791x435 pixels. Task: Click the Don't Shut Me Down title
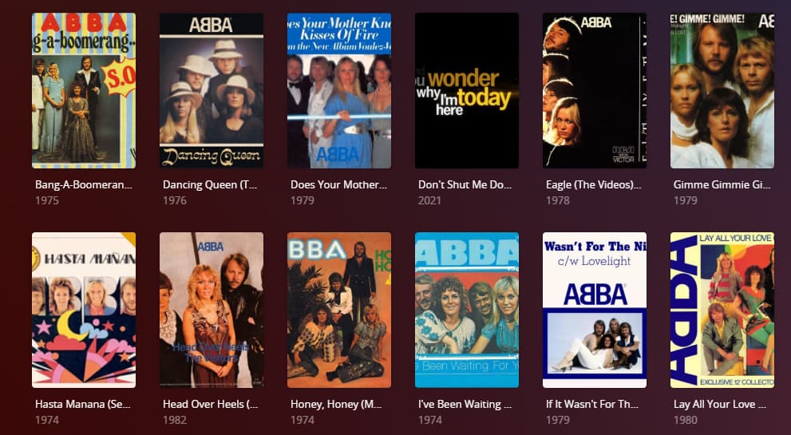(465, 184)
